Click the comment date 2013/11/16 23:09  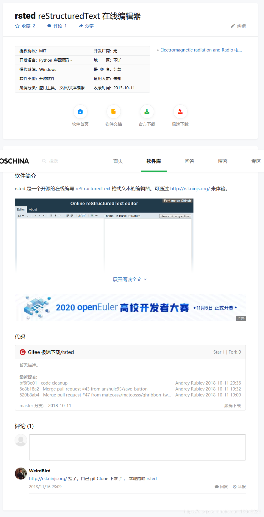pos(45,487)
